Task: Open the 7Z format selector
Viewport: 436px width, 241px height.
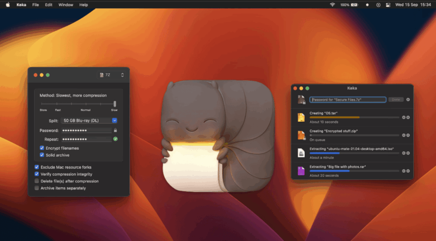Action: (x=112, y=75)
